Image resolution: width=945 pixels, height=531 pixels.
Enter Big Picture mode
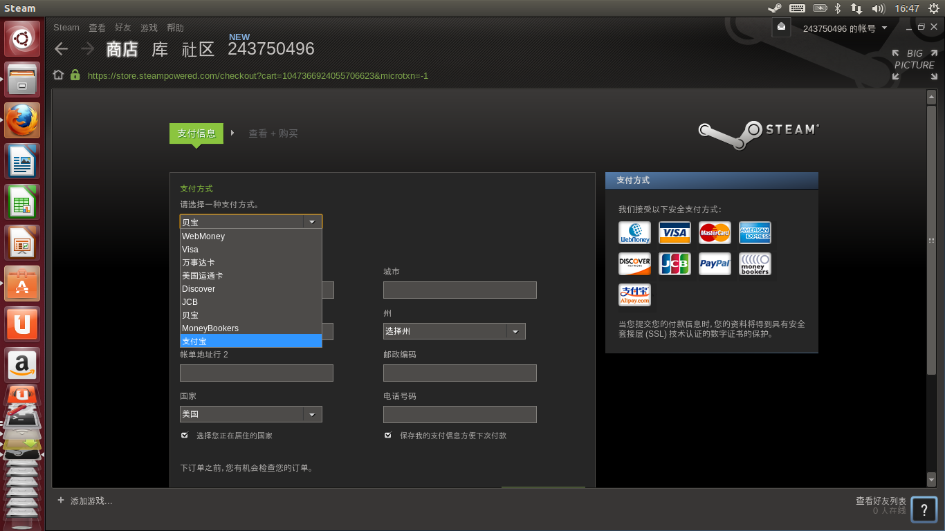point(914,64)
